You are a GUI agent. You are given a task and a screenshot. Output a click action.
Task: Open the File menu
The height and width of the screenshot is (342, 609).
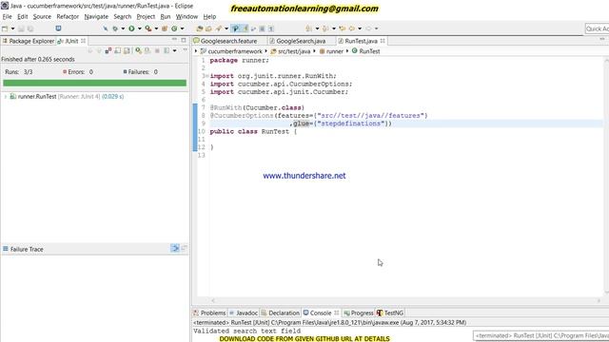7,17
